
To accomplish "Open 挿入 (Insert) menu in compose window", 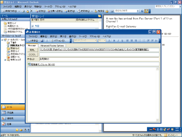I will (x=63, y=36).
